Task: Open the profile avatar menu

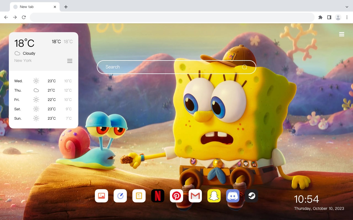Action: click(338, 17)
